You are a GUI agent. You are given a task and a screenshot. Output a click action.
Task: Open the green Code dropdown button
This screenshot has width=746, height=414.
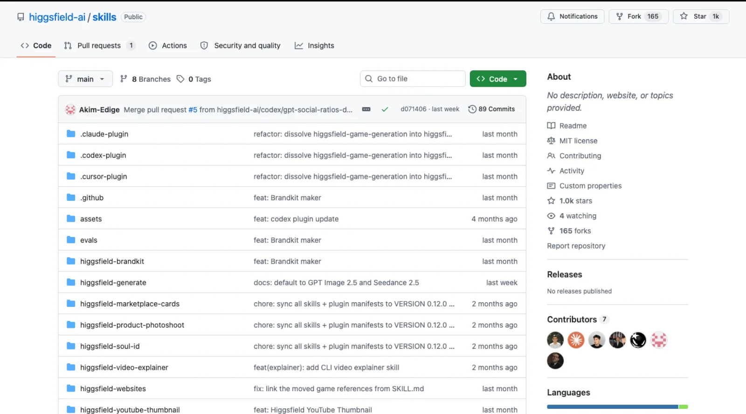498,79
